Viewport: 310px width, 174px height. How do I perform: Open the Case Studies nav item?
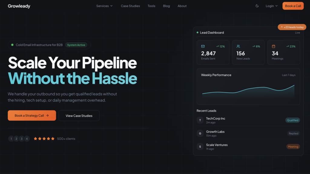coord(130,6)
